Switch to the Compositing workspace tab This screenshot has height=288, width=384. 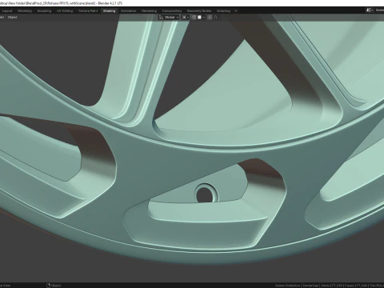coord(172,11)
